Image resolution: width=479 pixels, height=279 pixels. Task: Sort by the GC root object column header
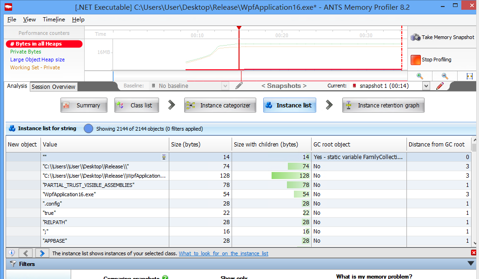point(359,145)
